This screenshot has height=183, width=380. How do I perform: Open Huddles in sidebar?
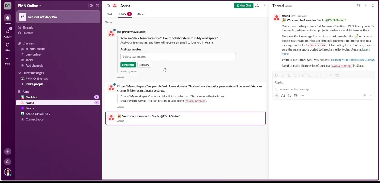58,33
